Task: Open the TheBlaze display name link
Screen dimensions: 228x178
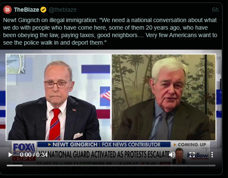Action: (26, 10)
